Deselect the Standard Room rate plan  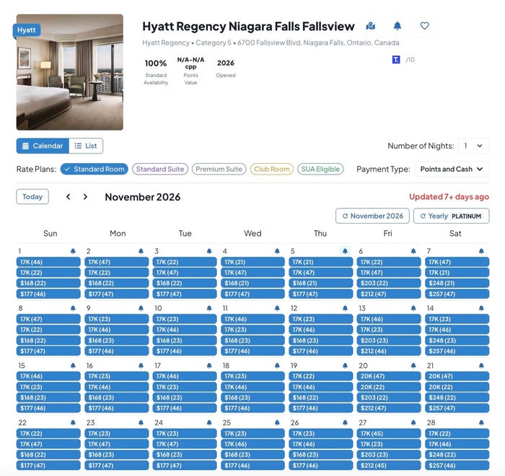pos(95,169)
